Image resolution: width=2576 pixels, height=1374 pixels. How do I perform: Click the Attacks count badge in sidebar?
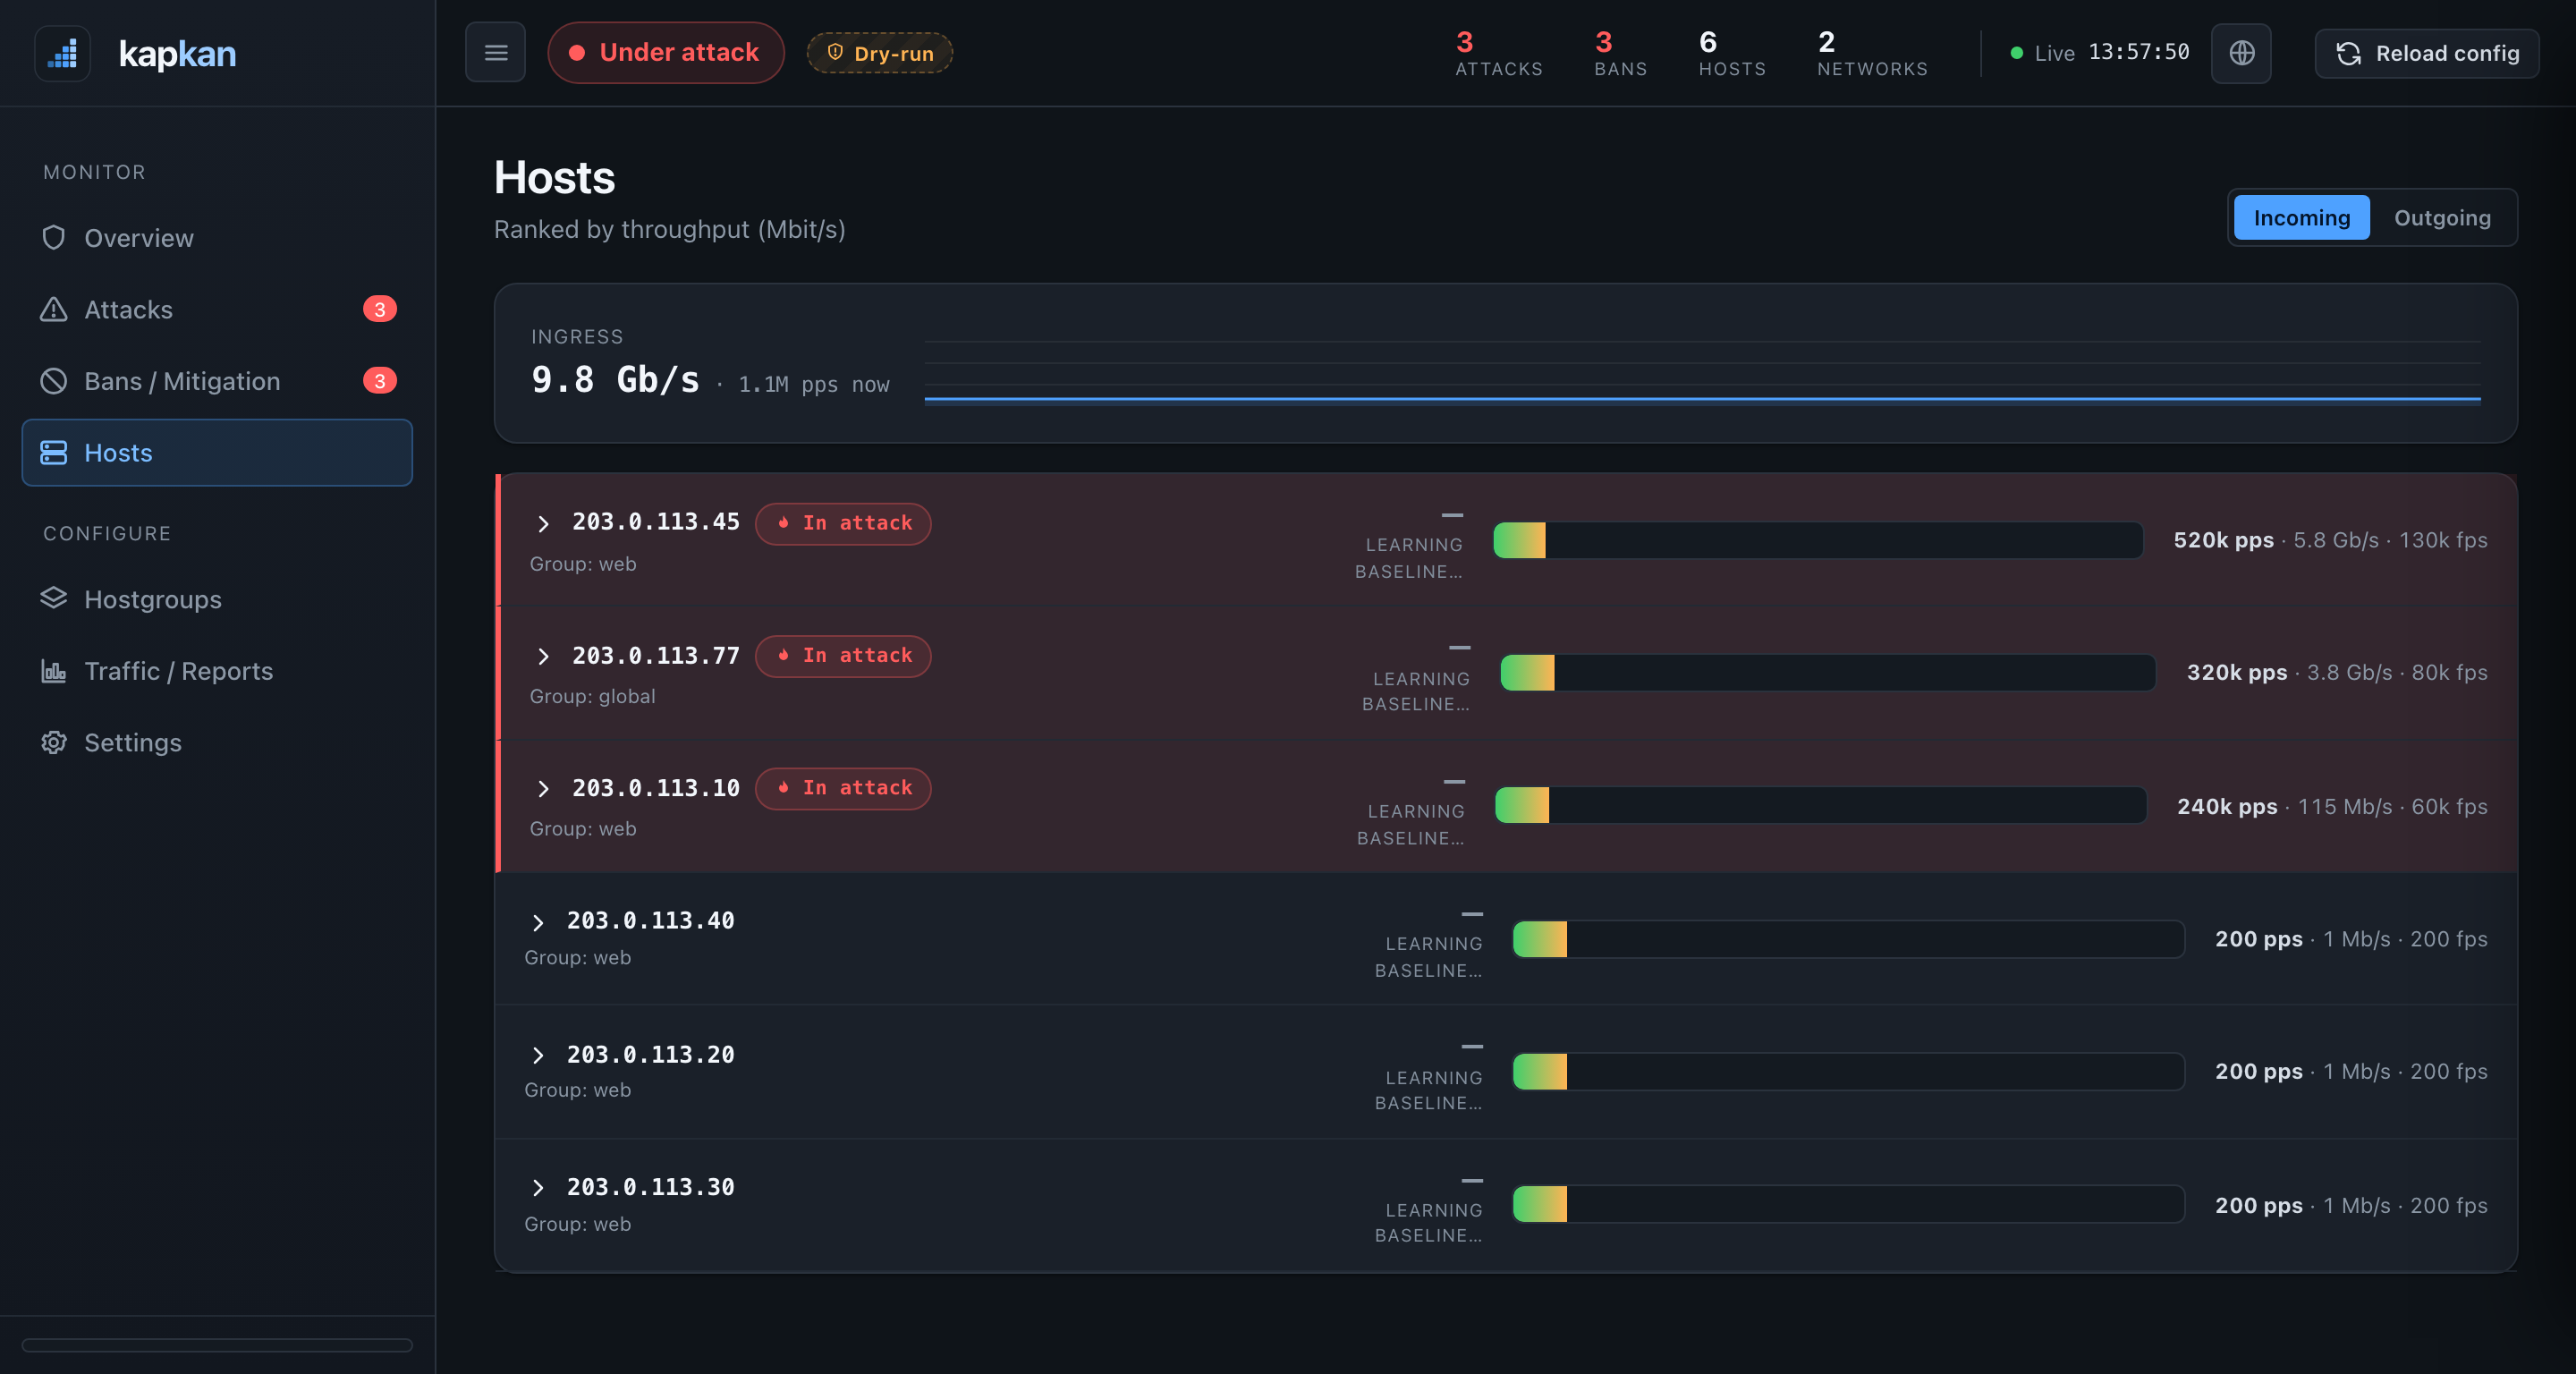click(x=380, y=310)
